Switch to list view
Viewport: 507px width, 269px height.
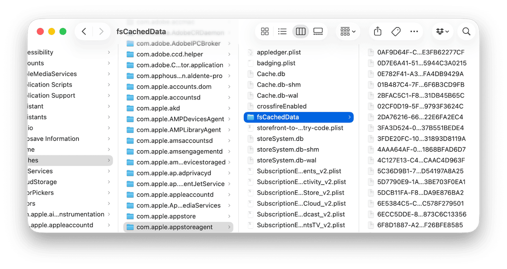click(282, 32)
